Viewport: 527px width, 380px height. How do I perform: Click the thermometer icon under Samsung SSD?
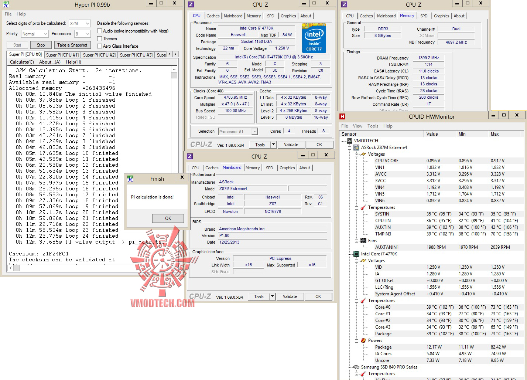point(363,374)
